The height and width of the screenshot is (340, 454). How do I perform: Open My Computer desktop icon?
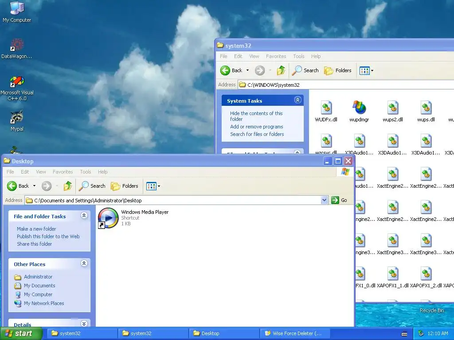[17, 12]
